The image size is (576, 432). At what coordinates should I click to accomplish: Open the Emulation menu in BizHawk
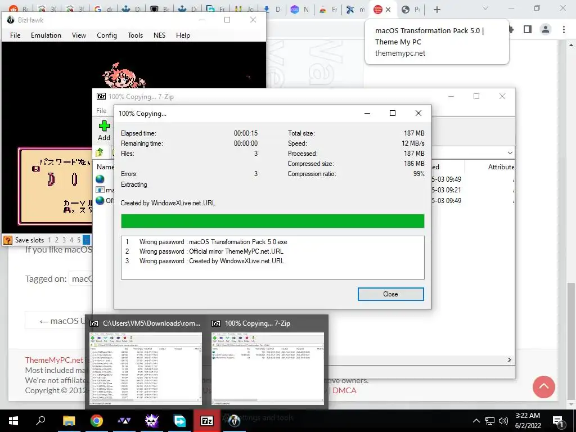point(46,35)
